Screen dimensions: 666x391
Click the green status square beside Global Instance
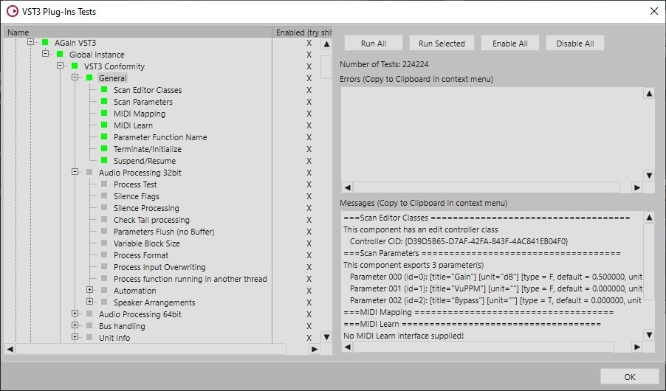[60, 54]
